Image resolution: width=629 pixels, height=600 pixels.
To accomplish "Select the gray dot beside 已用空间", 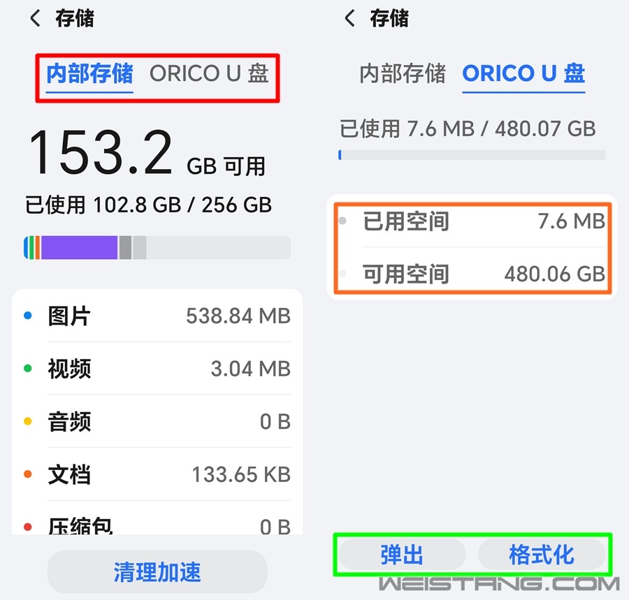I will coord(342,221).
